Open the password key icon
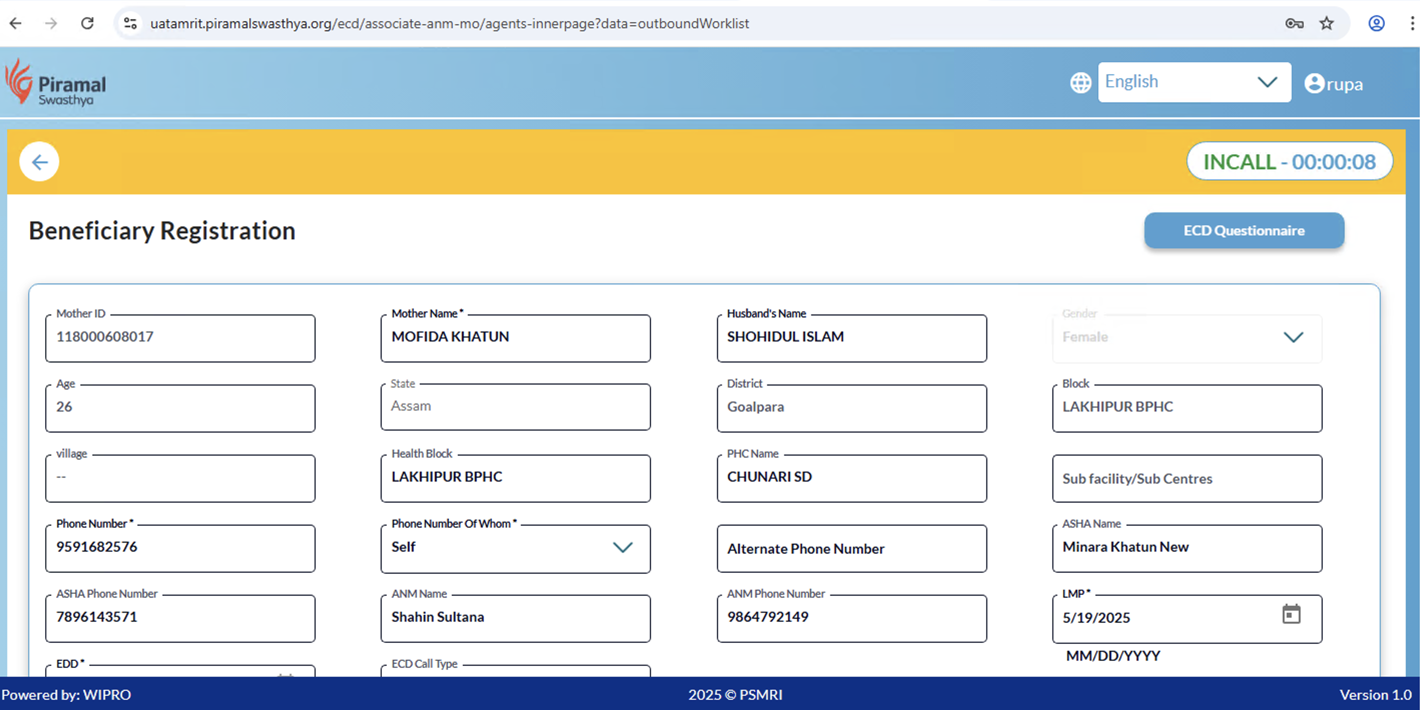Screen dimensions: 1420x710 coord(1294,23)
